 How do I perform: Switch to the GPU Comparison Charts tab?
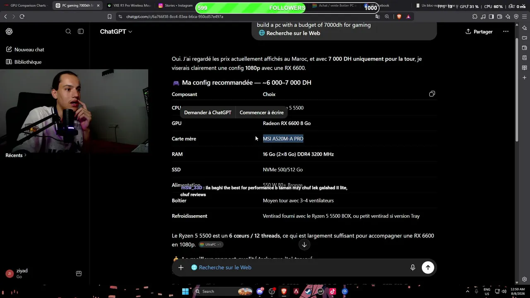[x=26, y=5]
